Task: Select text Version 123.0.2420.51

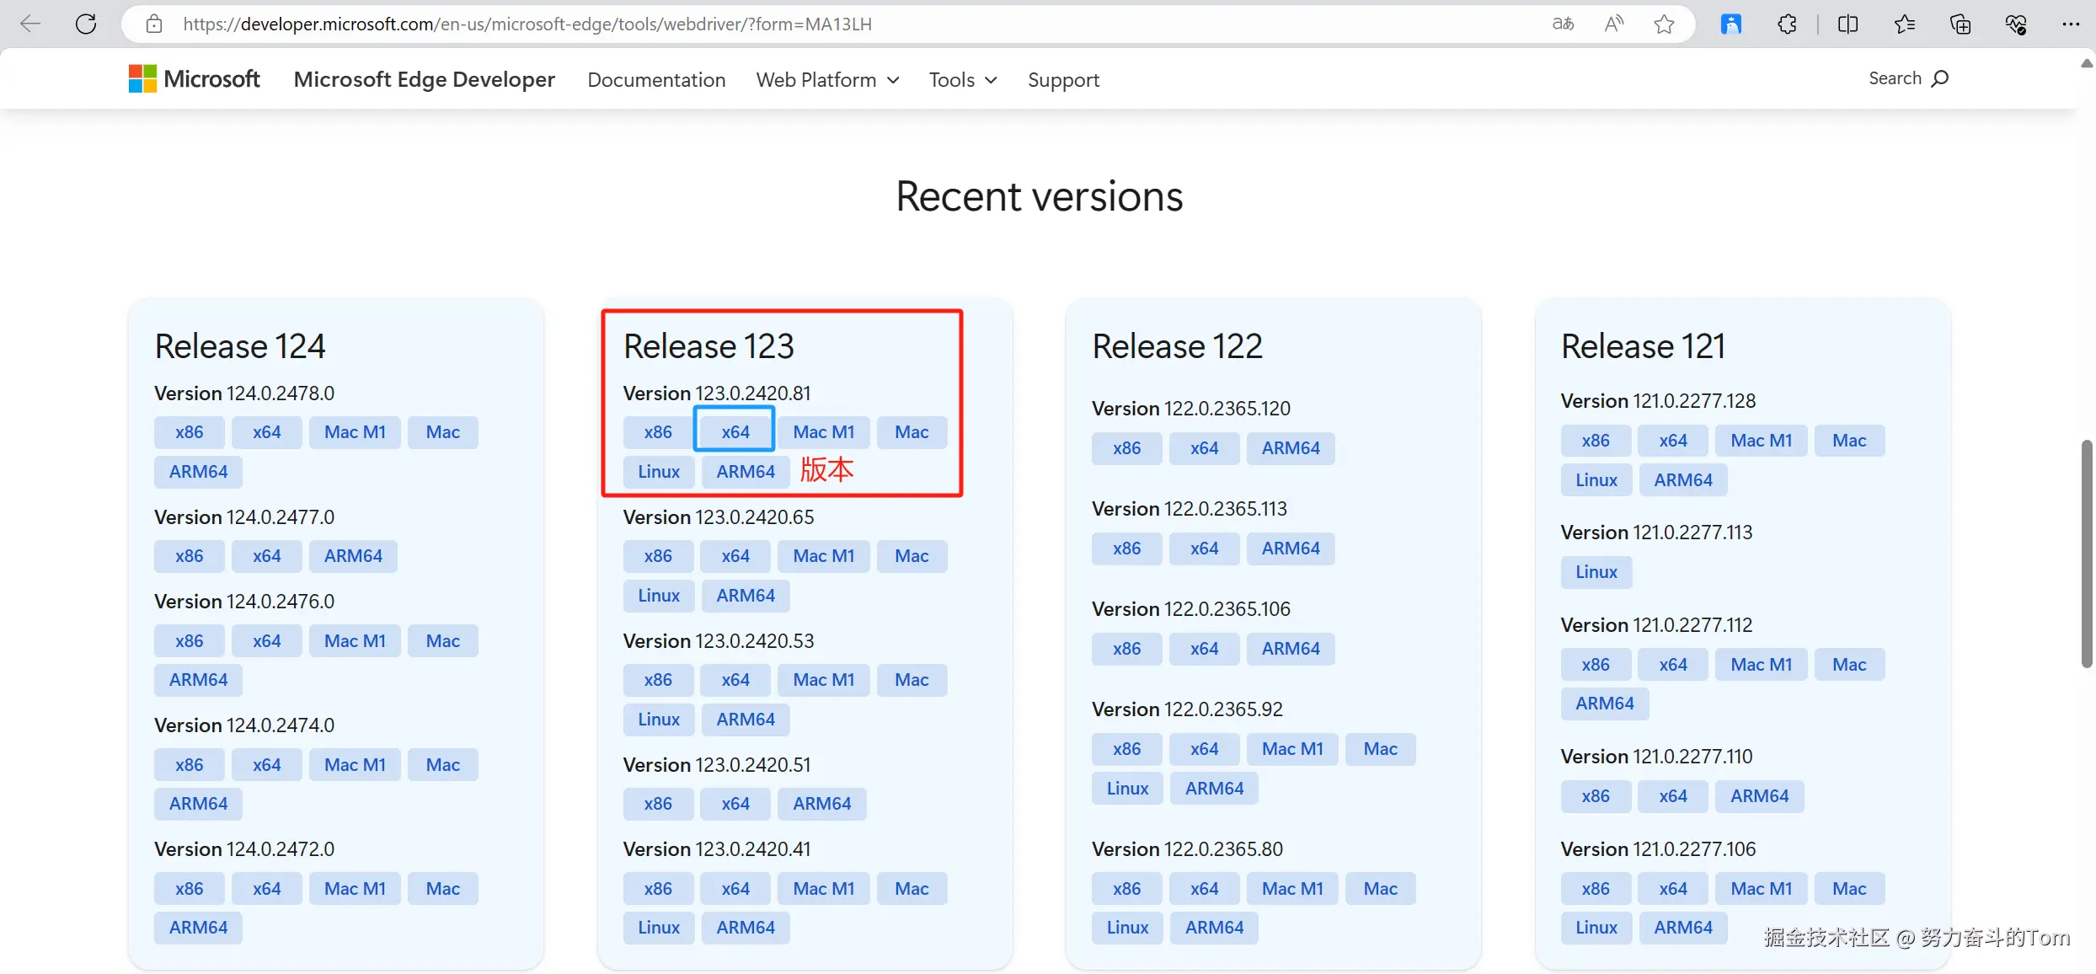Action: coord(717,765)
